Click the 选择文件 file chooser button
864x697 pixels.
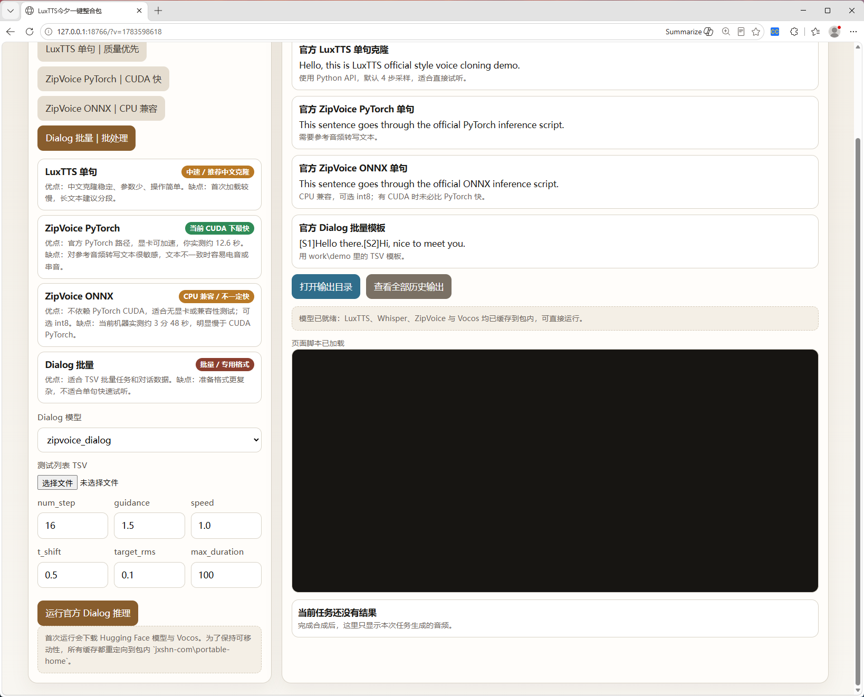[x=57, y=483]
